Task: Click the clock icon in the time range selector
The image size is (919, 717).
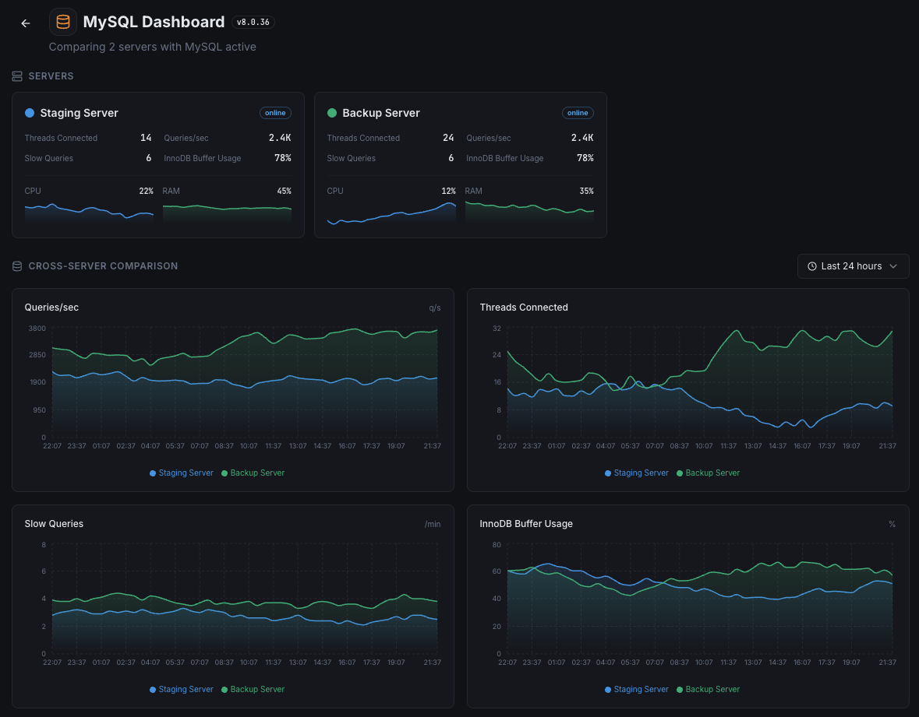Action: 811,265
